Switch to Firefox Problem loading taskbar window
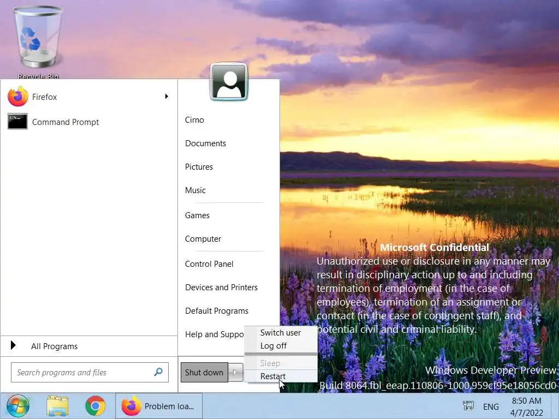Viewport: 559px width, 419px height. pyautogui.click(x=159, y=406)
